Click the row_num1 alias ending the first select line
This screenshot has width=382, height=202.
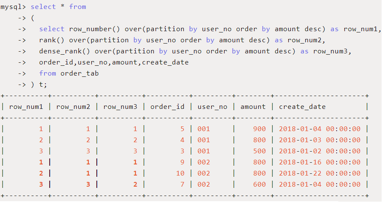coord(361,29)
